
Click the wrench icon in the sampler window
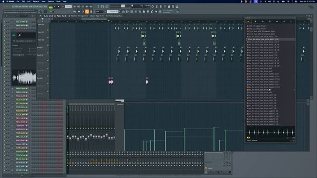pos(19,35)
